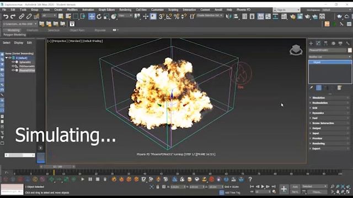This screenshot has width=353, height=198.
Task: Expand the Dynamics rollout
Action: pos(330,113)
